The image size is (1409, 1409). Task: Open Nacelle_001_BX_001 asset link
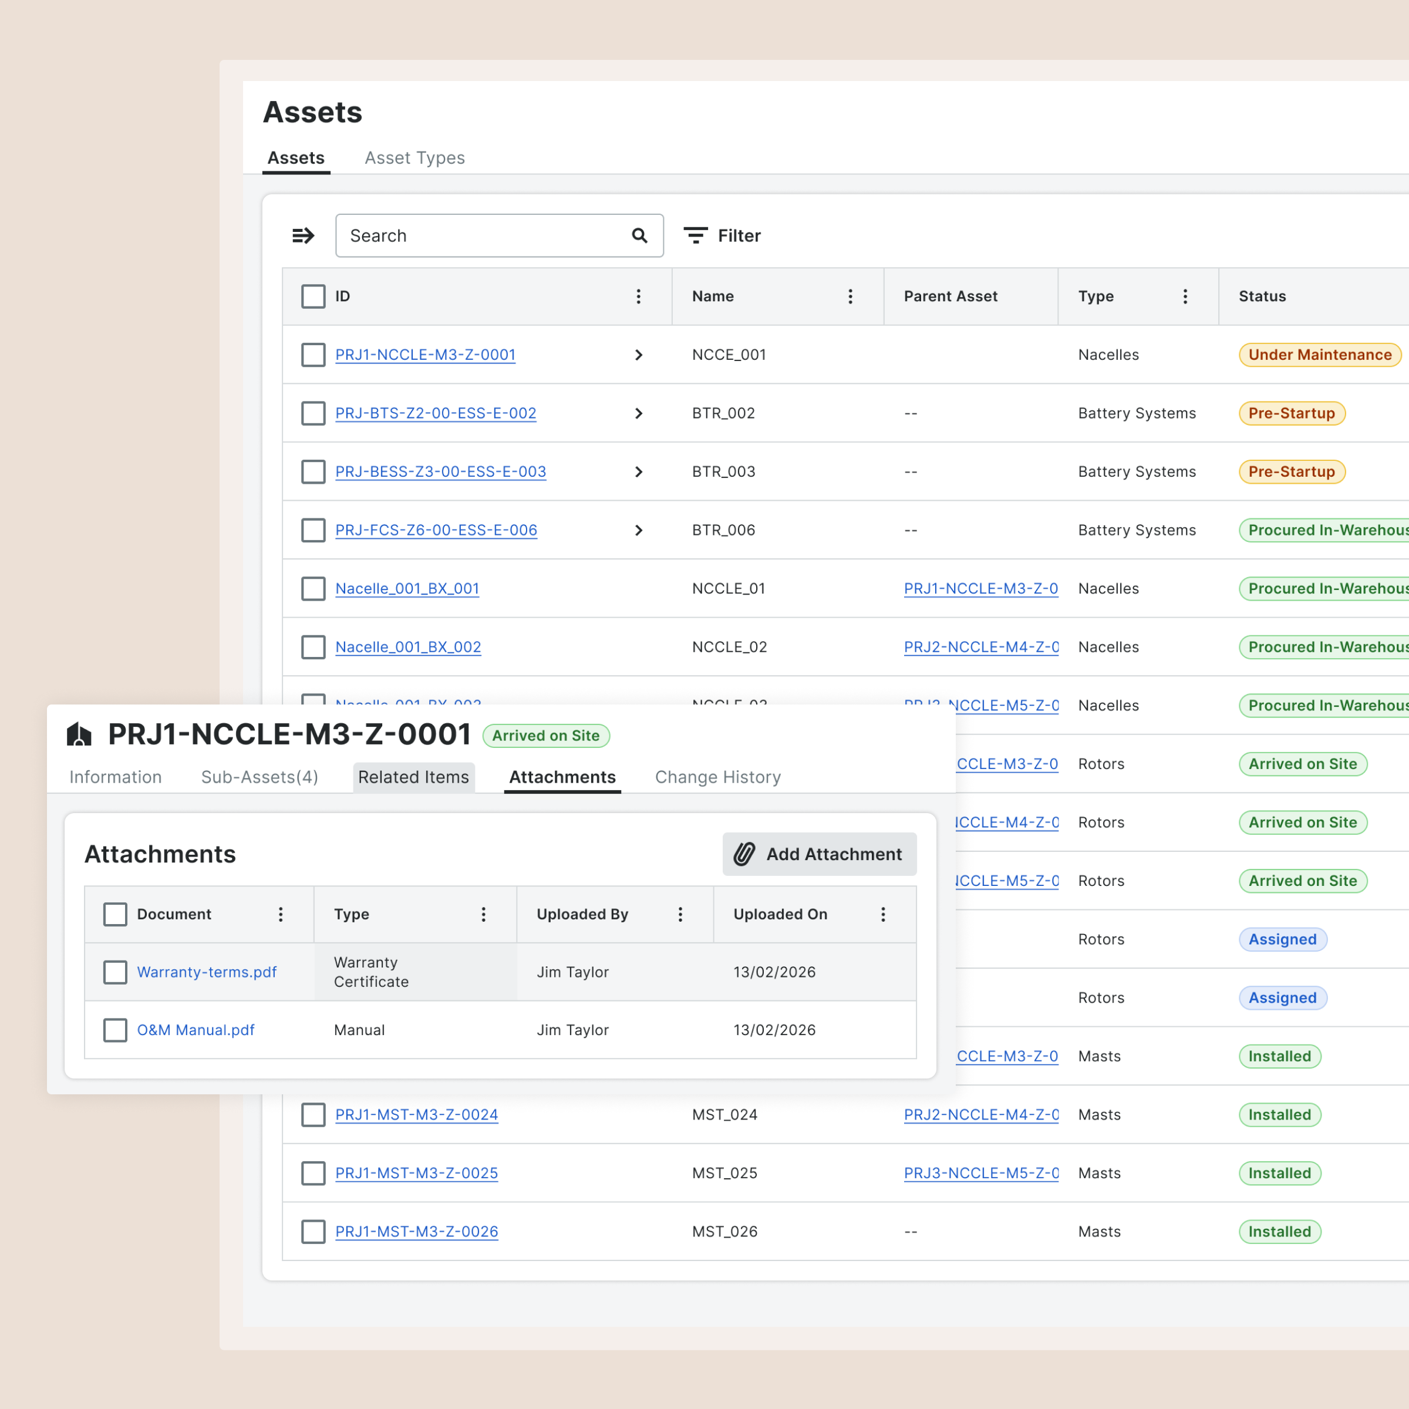click(x=407, y=588)
